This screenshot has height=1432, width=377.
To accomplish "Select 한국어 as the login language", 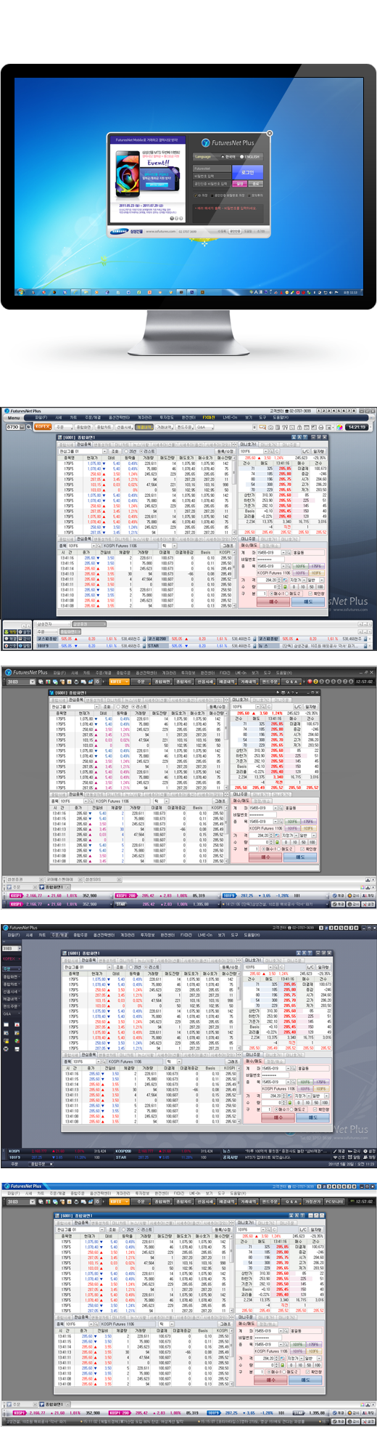I will 228,157.
